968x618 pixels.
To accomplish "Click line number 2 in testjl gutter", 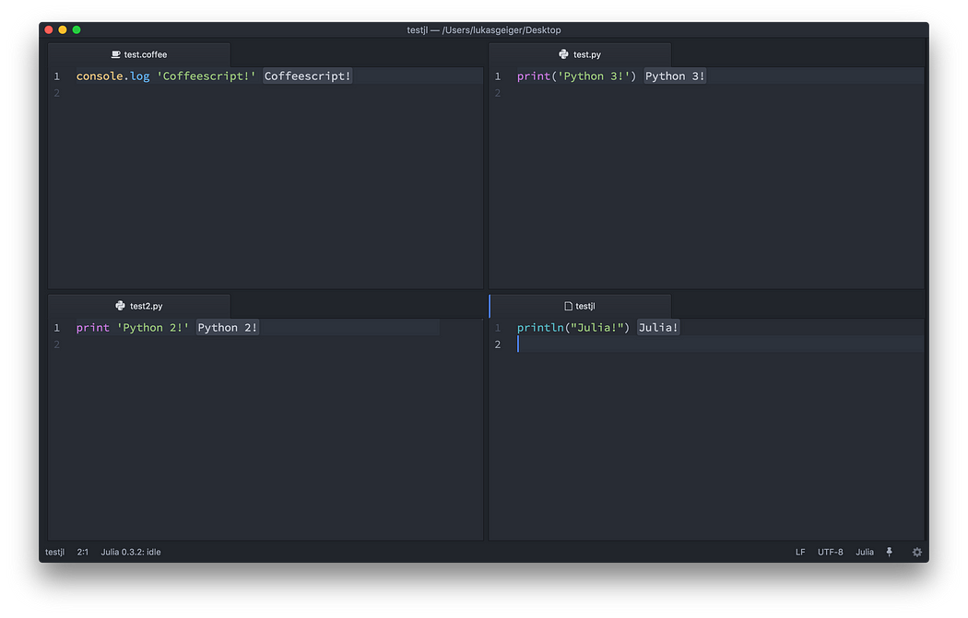I will coord(498,344).
